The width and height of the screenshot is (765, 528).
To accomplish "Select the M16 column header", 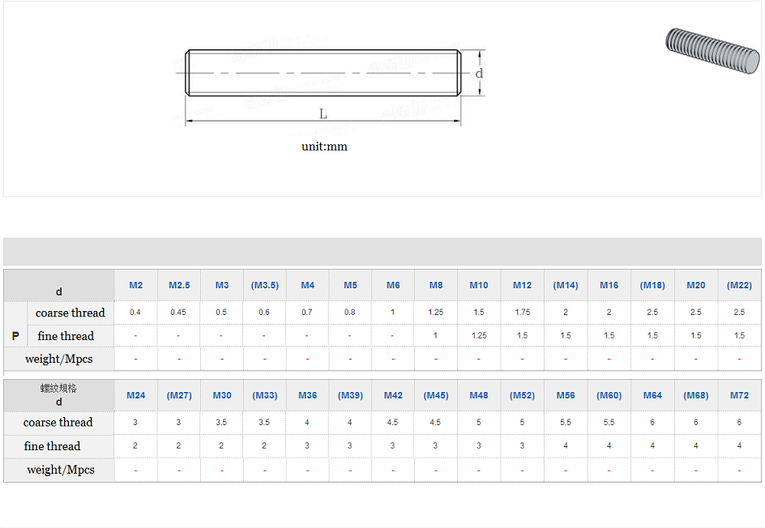I will (609, 285).
